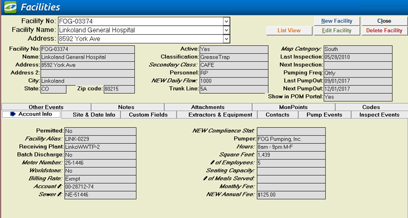Switch to List View

click(x=289, y=31)
